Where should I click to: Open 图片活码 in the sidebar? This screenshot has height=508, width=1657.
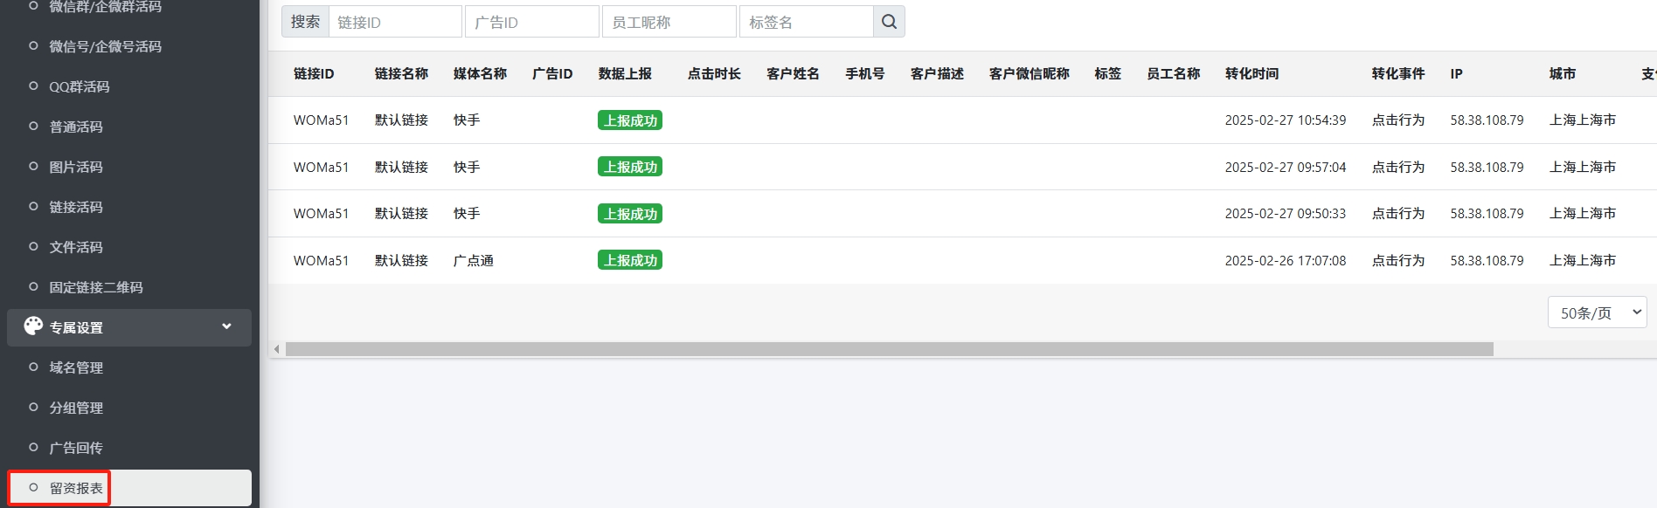coord(76,167)
